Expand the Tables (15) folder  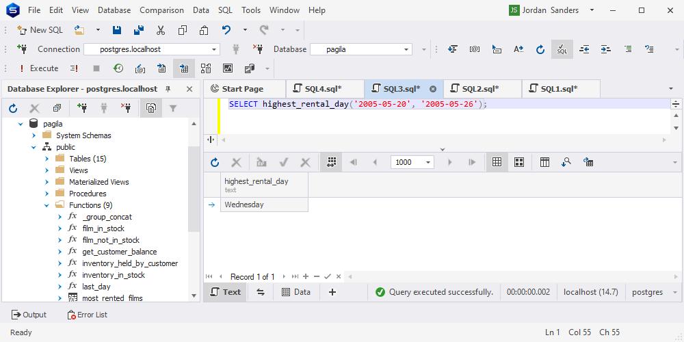[47, 159]
